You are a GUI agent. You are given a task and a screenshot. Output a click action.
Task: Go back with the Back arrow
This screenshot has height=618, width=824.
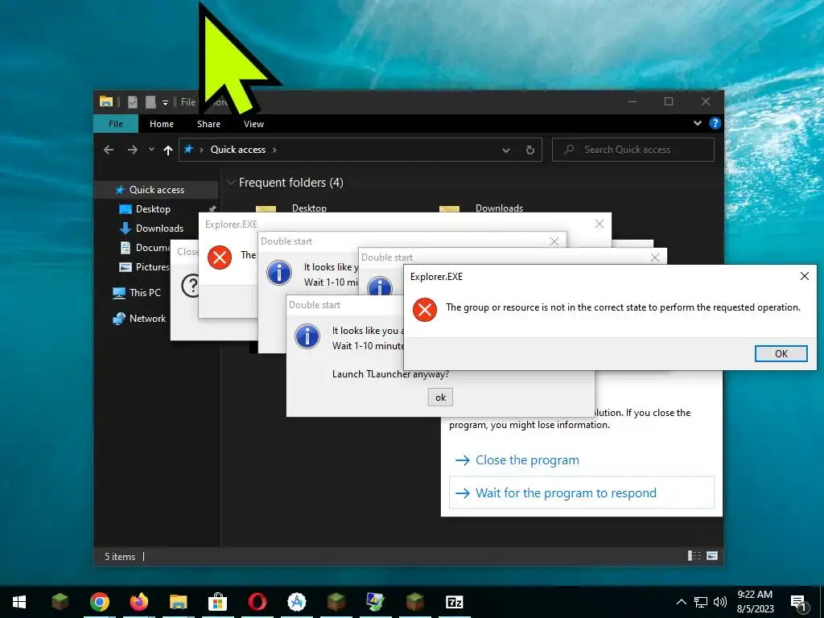point(109,150)
